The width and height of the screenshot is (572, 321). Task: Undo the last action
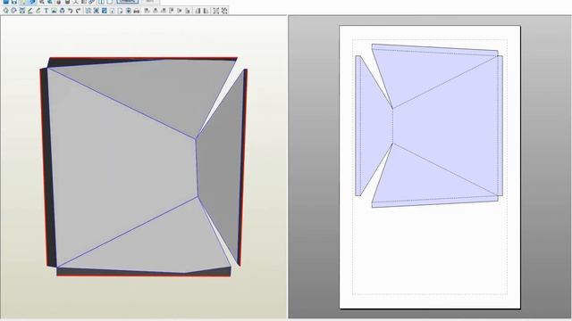pyautogui.click(x=70, y=11)
